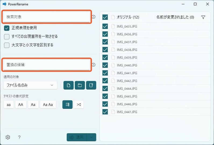Select Aa Aa capitalize each word format

(48, 105)
